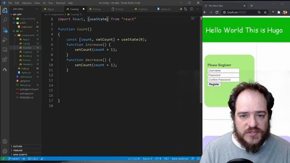Image resolution: width=290 pixels, height=163 pixels.
Task: Collapse the src folder
Action: (x=14, y=31)
